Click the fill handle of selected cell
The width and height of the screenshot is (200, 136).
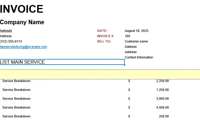125,65
